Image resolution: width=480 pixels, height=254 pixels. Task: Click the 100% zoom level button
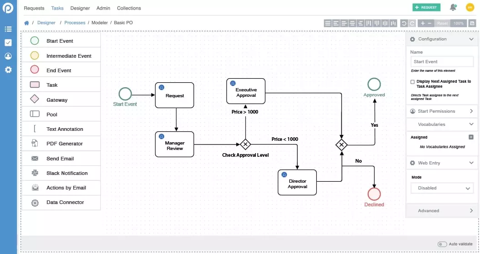click(459, 23)
